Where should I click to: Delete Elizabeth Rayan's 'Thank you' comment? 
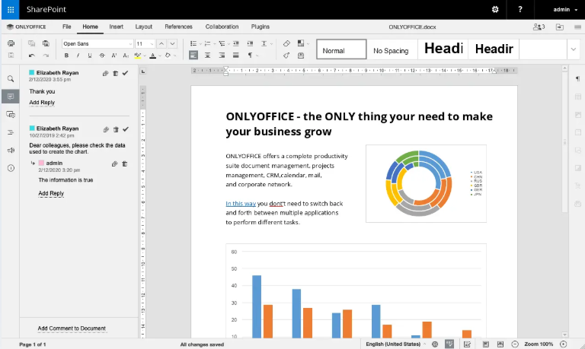(x=116, y=74)
